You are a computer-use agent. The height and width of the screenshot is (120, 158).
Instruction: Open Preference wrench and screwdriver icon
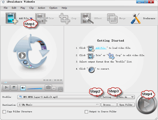(x=136, y=19)
